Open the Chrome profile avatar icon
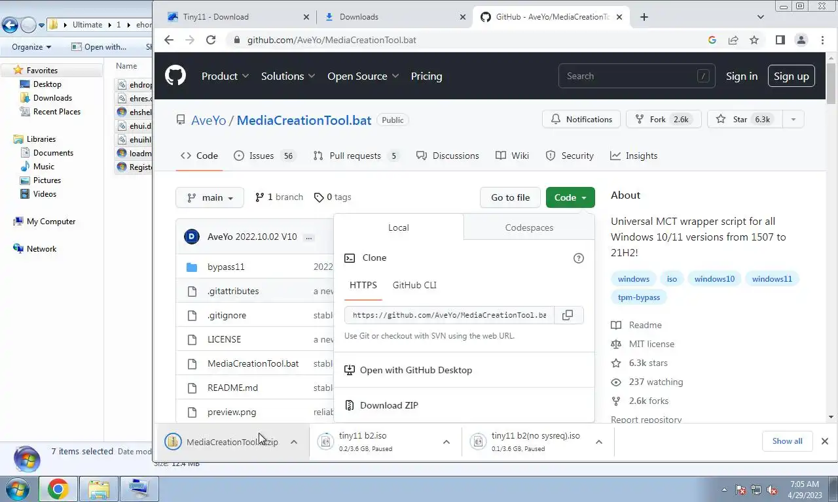838x502 pixels. point(801,40)
